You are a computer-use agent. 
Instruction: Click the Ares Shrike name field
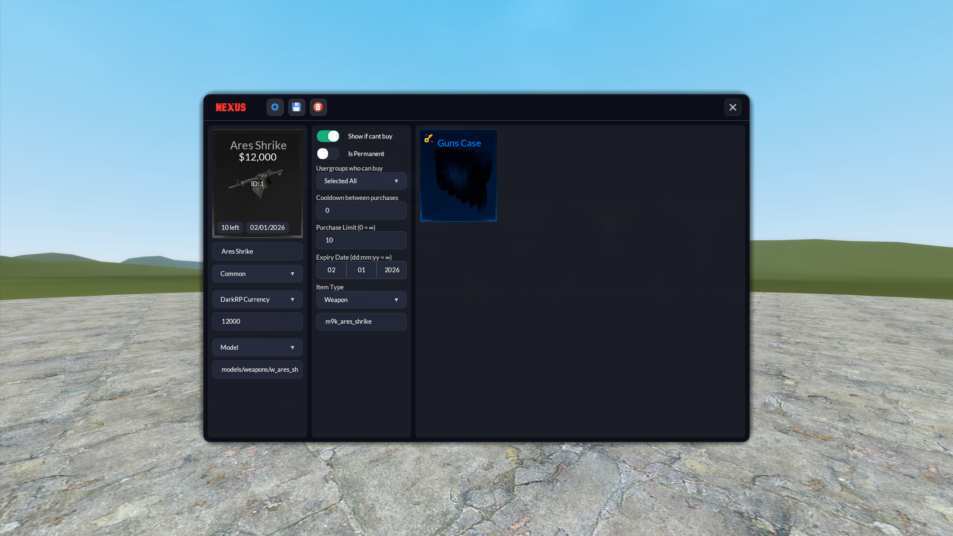pyautogui.click(x=257, y=251)
